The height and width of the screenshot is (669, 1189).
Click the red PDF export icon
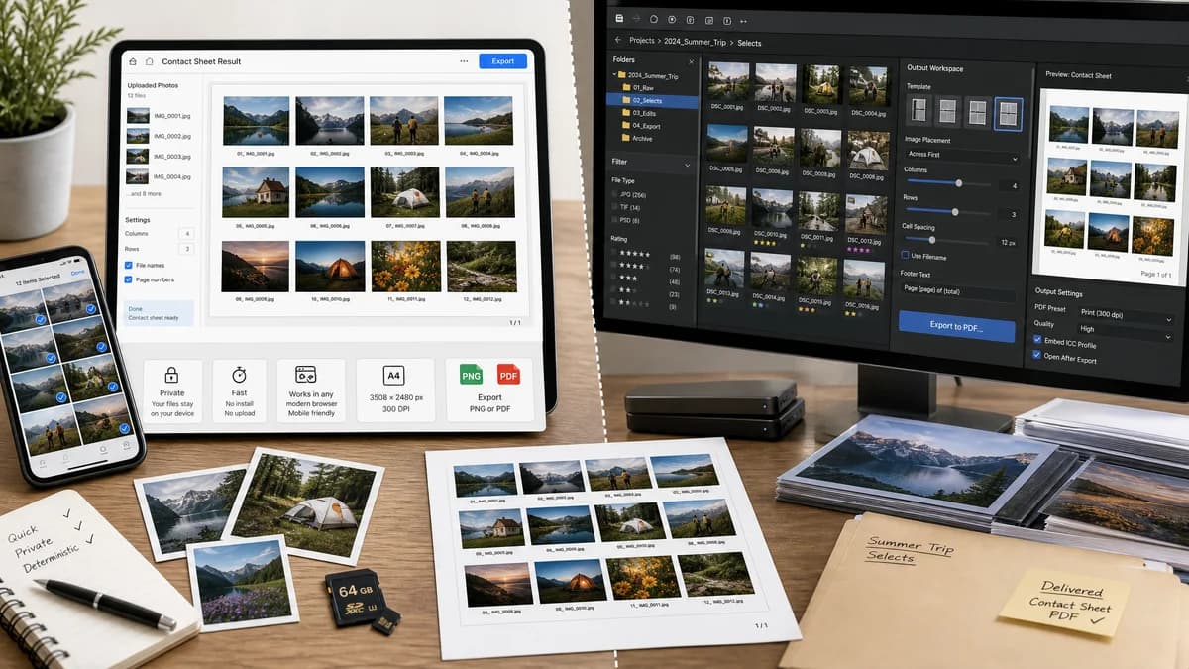508,375
